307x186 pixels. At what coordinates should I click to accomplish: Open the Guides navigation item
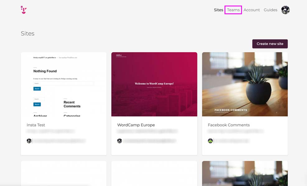click(x=270, y=10)
